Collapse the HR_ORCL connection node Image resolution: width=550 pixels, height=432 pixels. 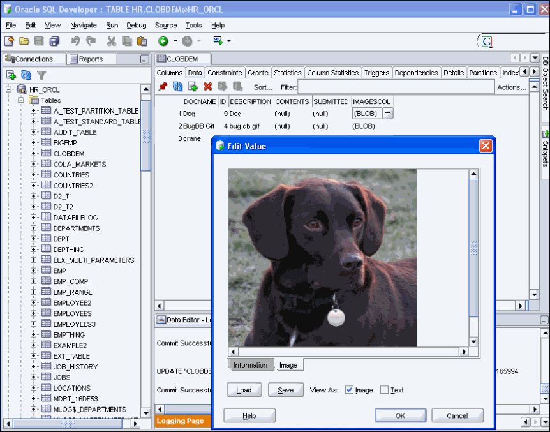[10, 89]
